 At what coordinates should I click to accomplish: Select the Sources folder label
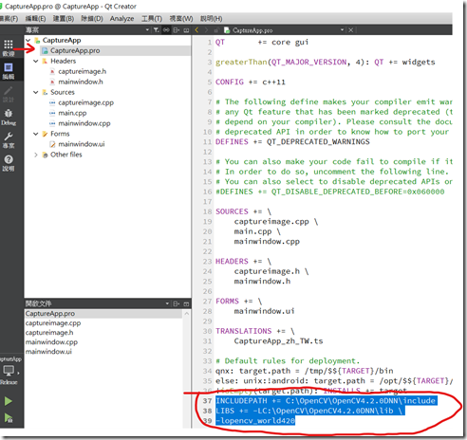tap(63, 92)
